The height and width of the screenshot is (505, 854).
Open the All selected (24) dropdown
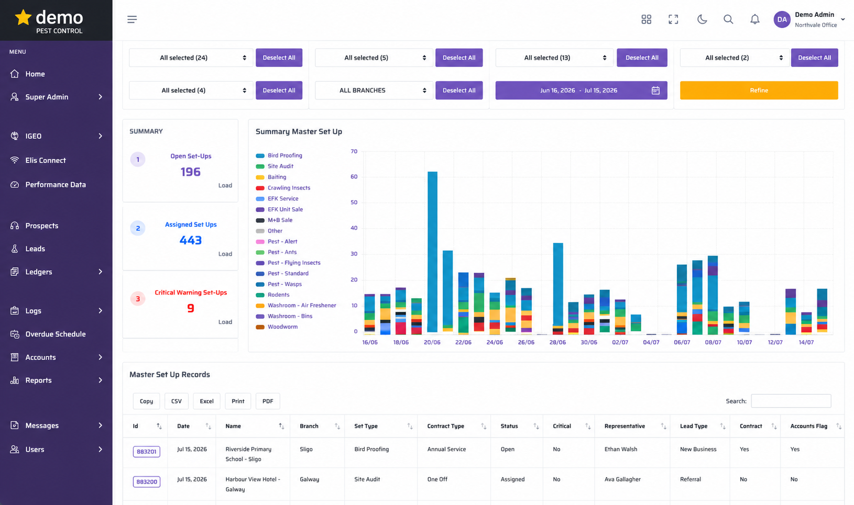(x=191, y=58)
